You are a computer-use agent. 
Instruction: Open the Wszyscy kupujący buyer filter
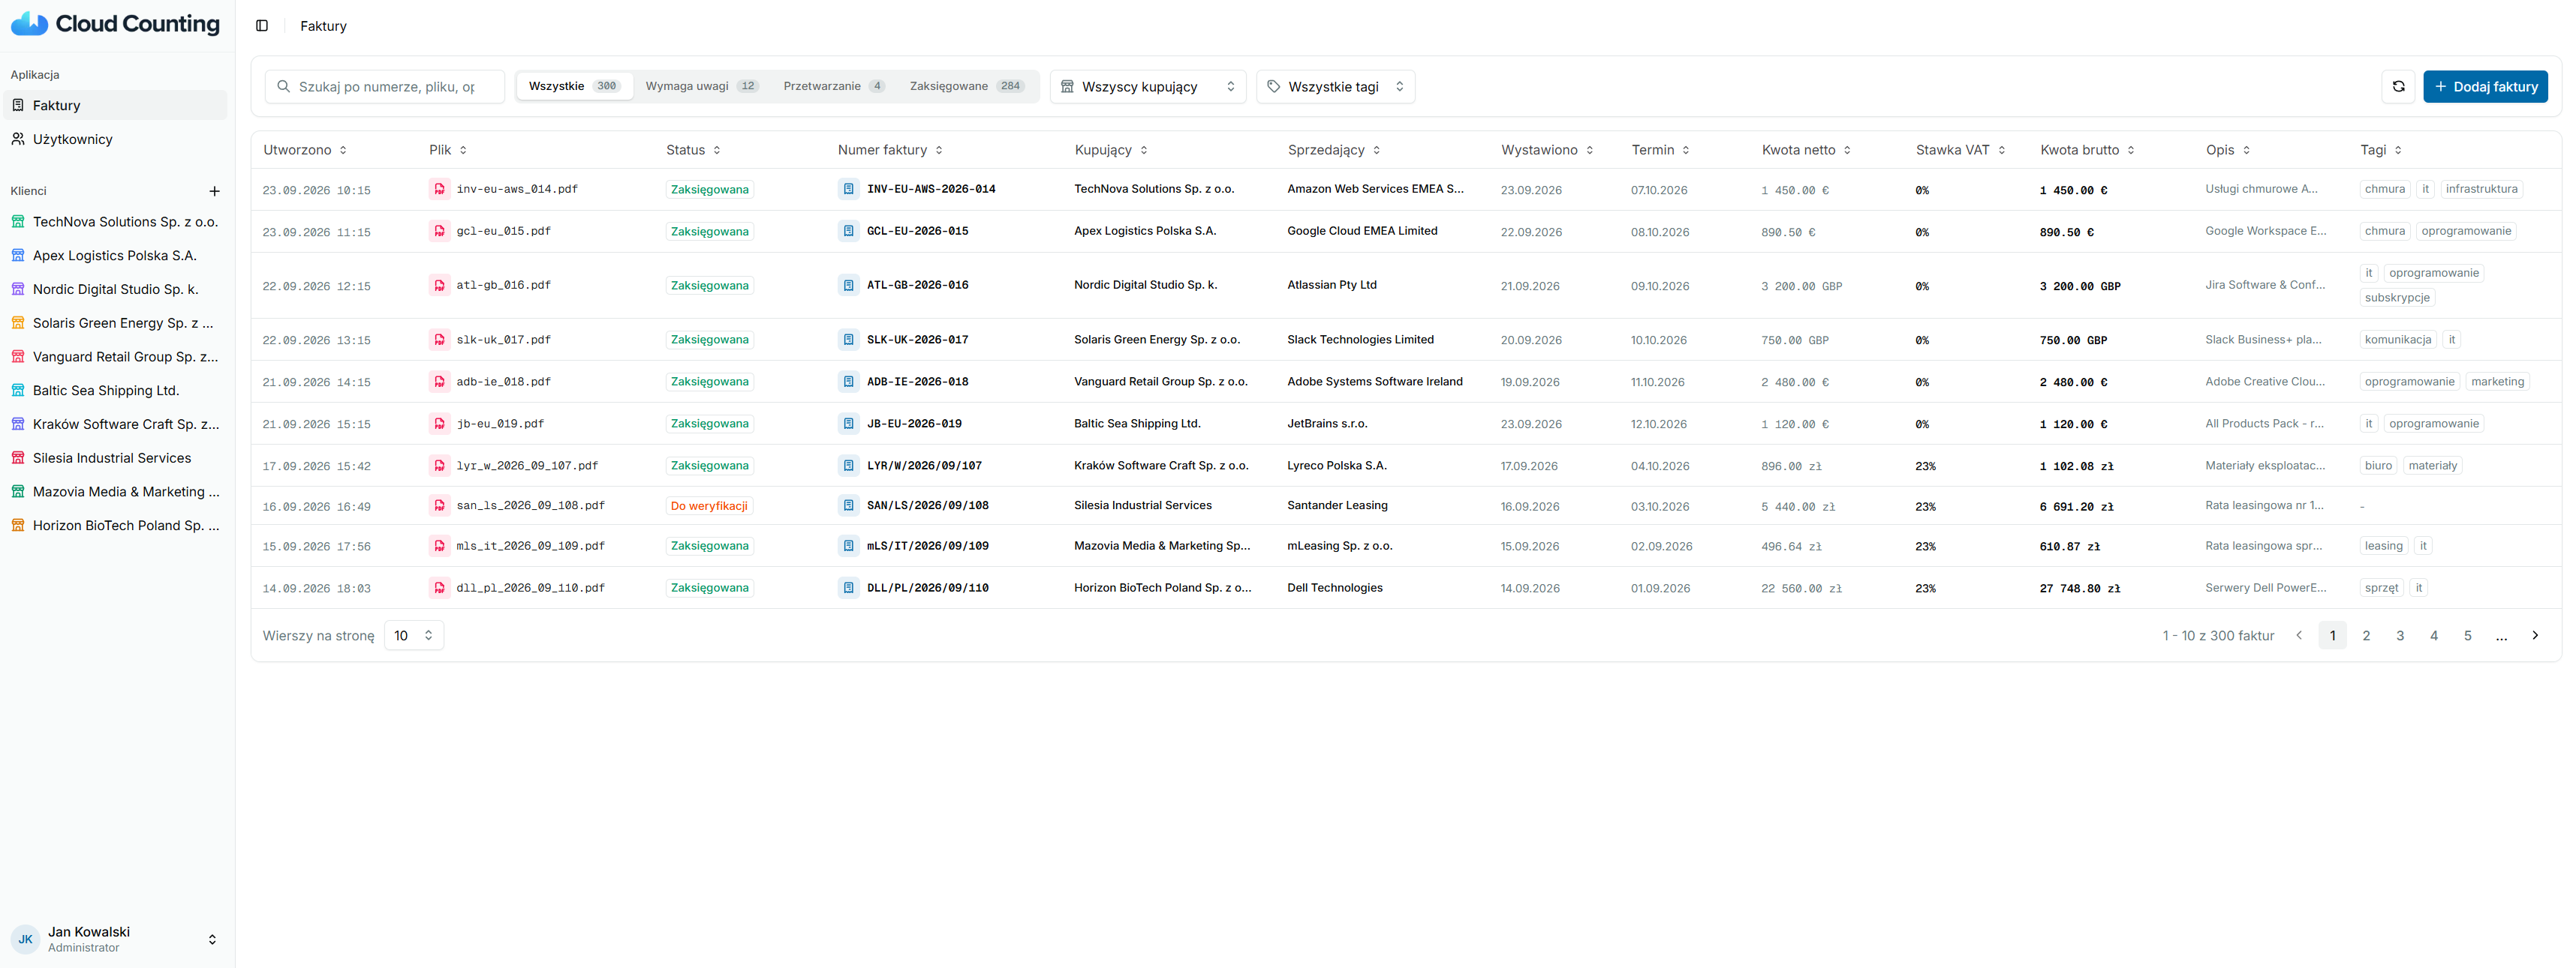(1147, 87)
